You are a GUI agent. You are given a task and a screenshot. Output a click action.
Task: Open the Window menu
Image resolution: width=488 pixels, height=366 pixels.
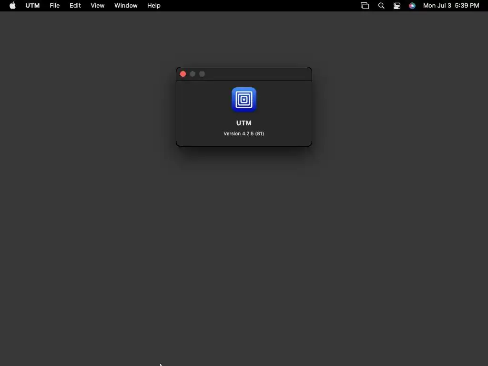coord(126,6)
